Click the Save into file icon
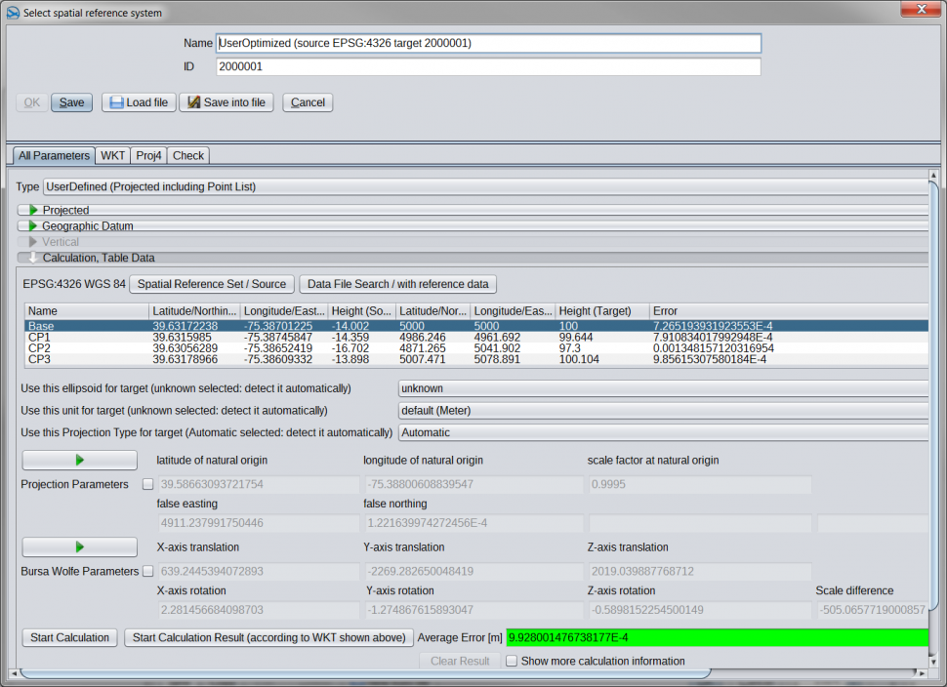This screenshot has width=947, height=687. [x=192, y=102]
